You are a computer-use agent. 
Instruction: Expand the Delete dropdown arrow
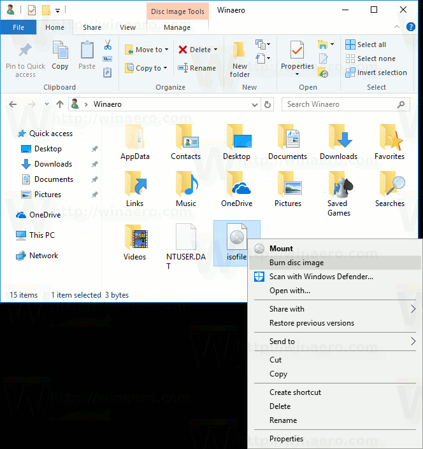[x=216, y=50]
